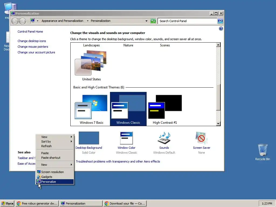
Task: Click the search magnifier button
Action: [220, 21]
